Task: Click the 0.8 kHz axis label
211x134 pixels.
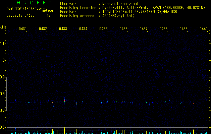Action: 3,94
